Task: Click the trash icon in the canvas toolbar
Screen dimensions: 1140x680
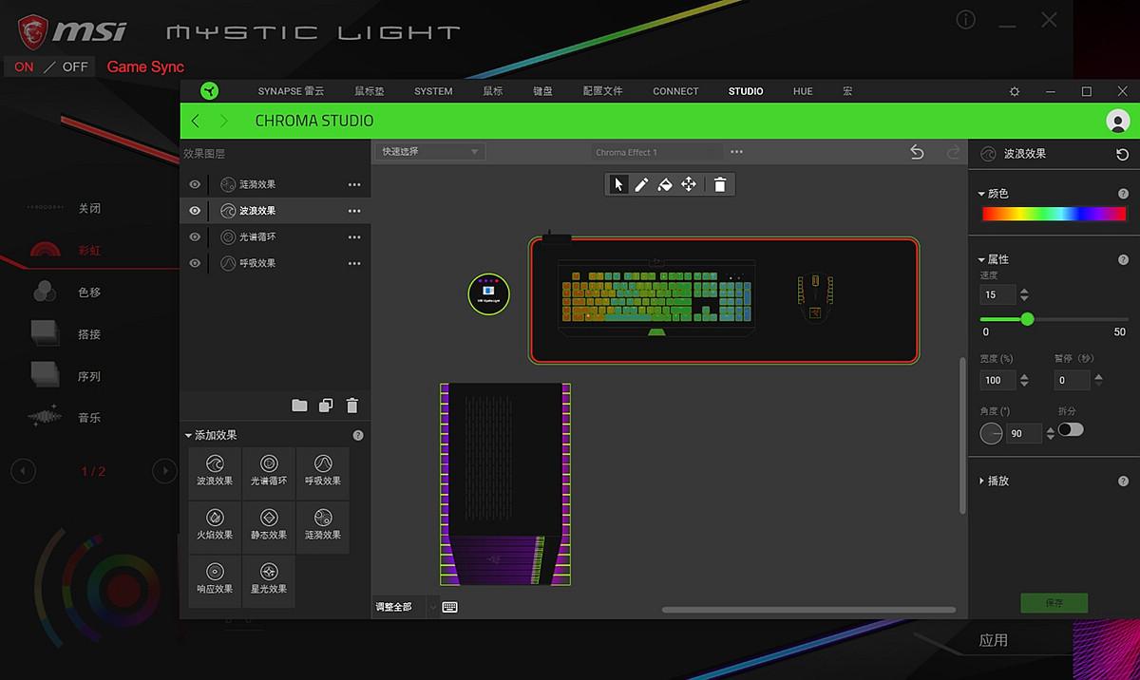Action: coord(720,184)
